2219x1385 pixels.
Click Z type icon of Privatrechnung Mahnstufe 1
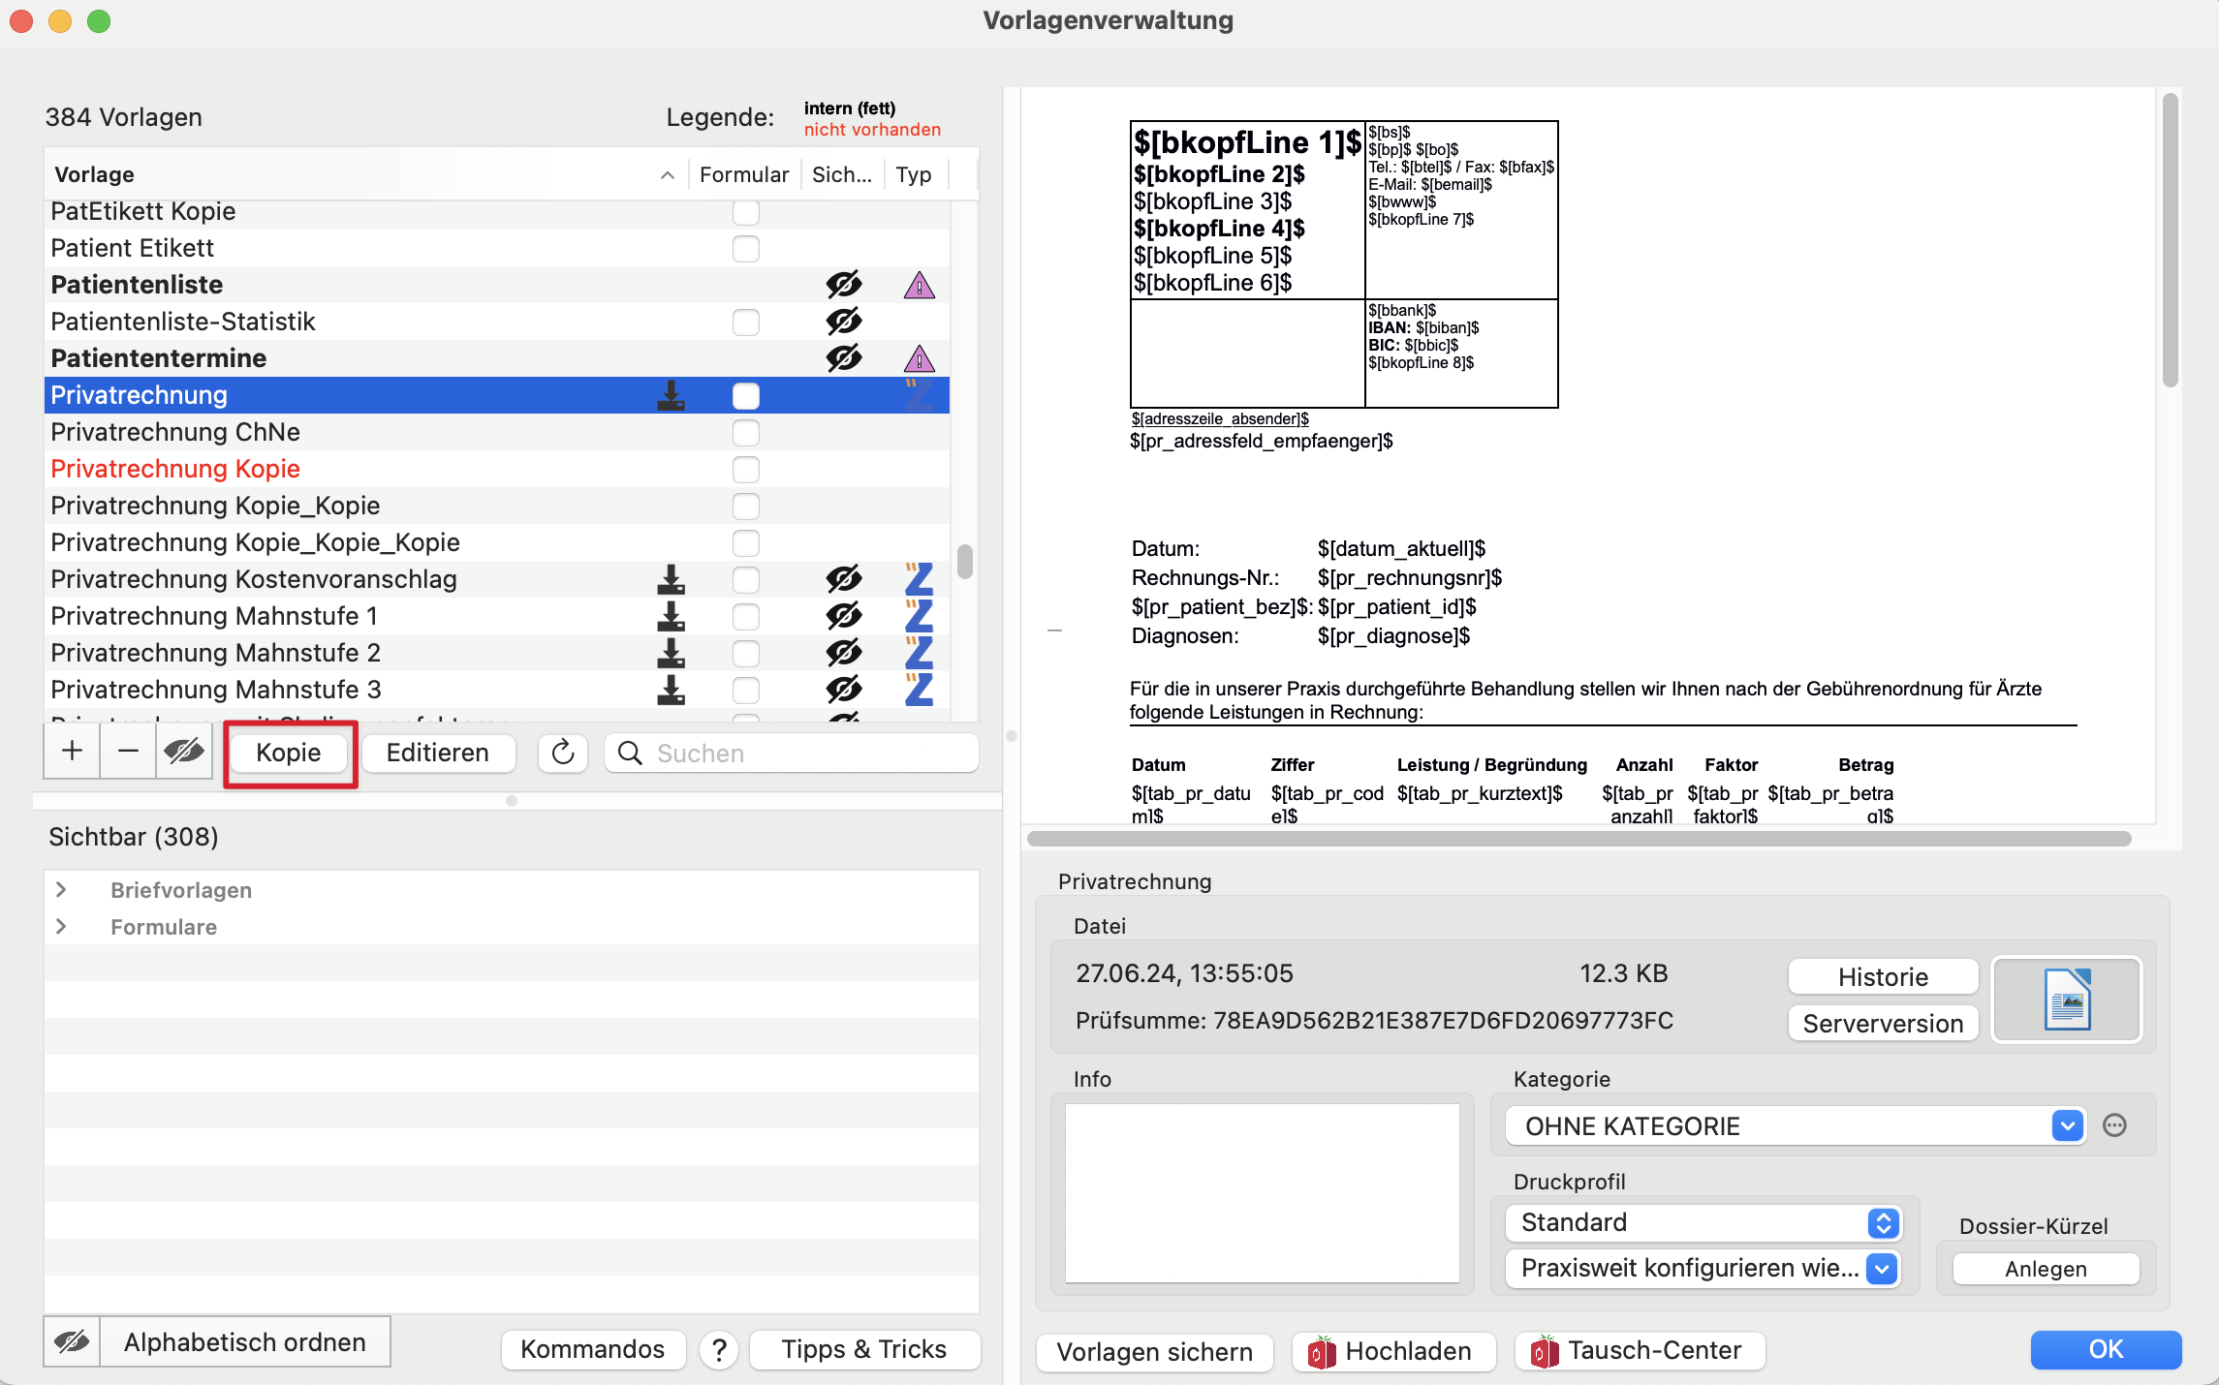click(x=919, y=616)
